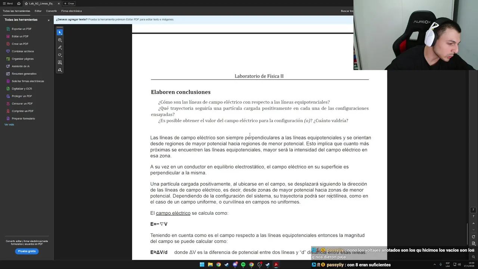
Task: Open File Explorer from the taskbar
Action: point(210,265)
